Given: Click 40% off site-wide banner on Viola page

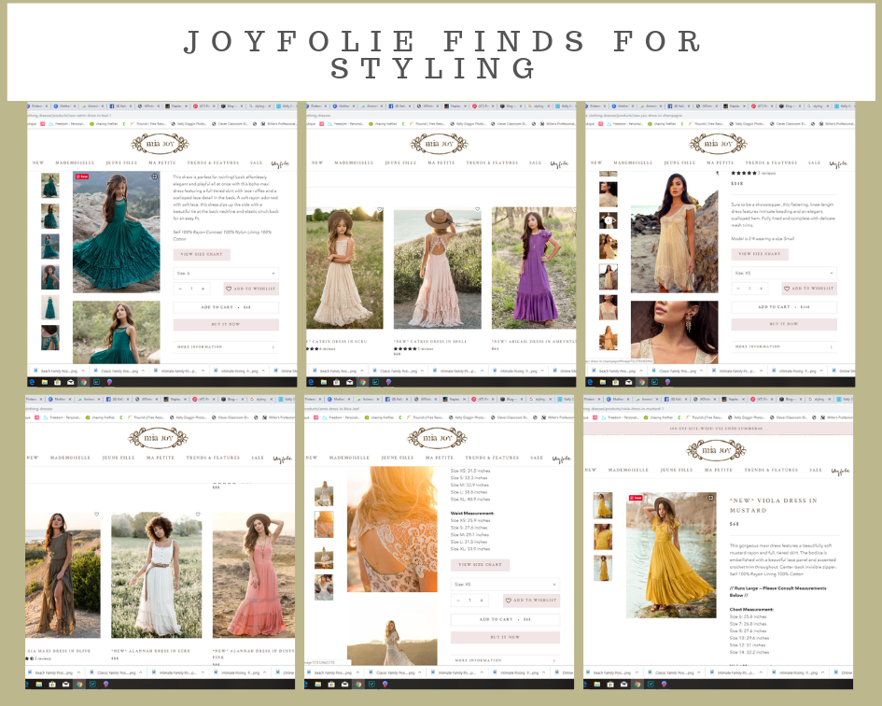Looking at the screenshot, I should (x=719, y=429).
